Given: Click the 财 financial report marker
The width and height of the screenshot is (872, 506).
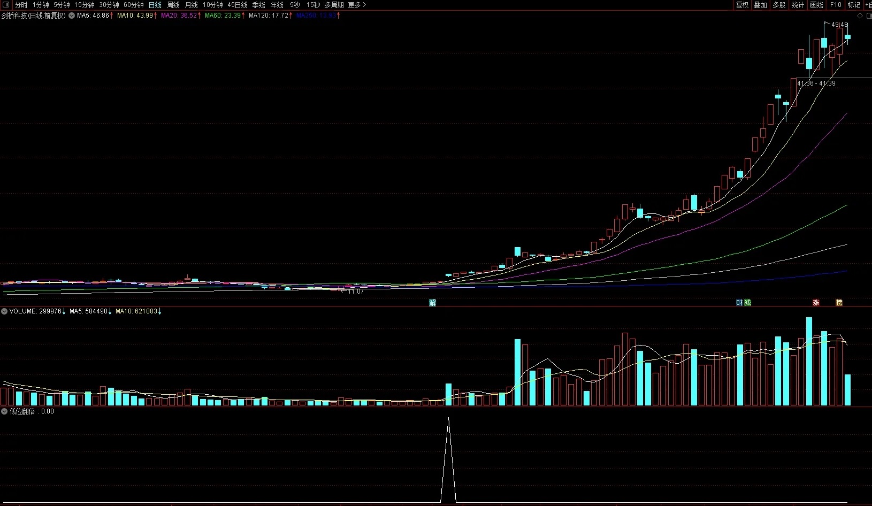Looking at the screenshot, I should (x=739, y=303).
